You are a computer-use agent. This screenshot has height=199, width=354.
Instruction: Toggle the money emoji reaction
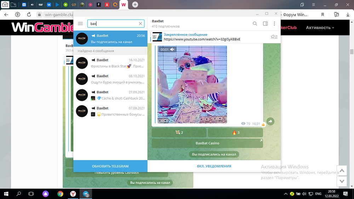[x=179, y=133]
